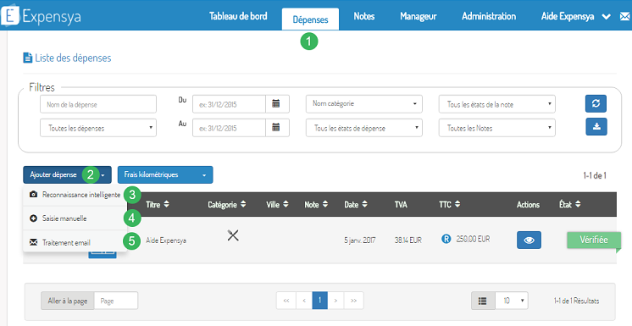Click the 5 janv. 2017 date cell
Screen dimensions: 632x326
(x=359, y=240)
